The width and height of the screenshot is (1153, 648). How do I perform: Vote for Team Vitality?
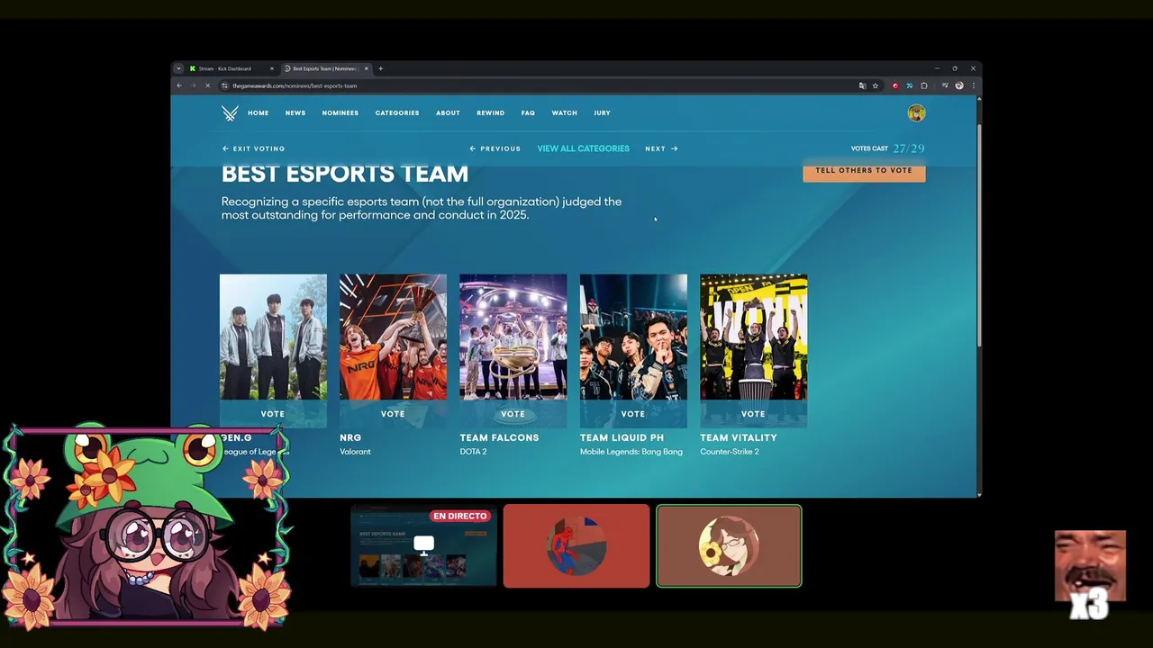753,414
